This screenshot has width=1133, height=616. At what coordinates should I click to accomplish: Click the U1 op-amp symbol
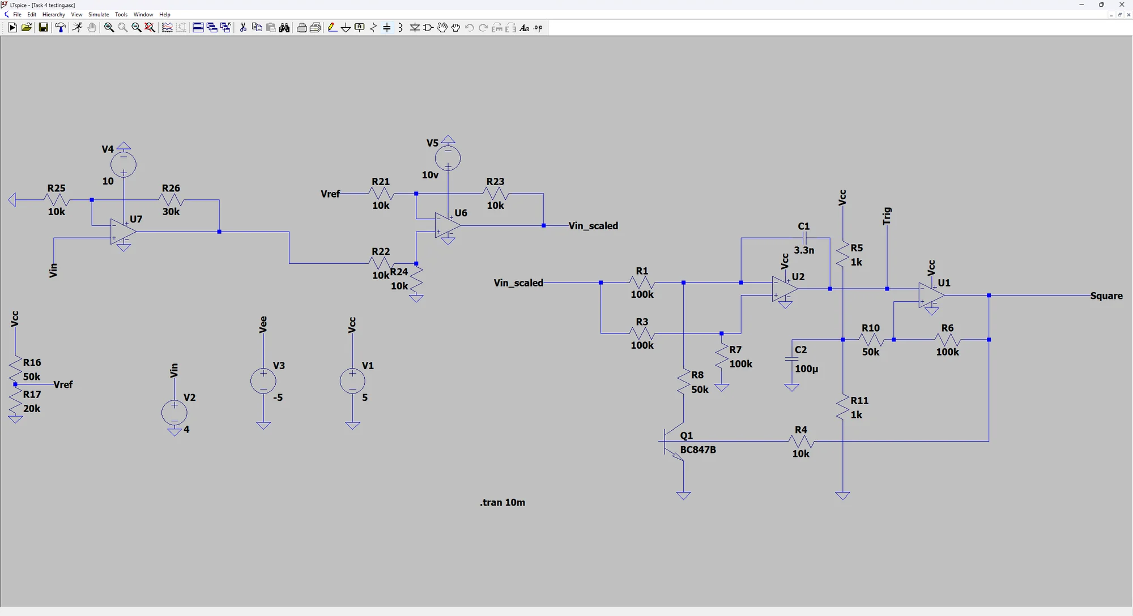[932, 296]
